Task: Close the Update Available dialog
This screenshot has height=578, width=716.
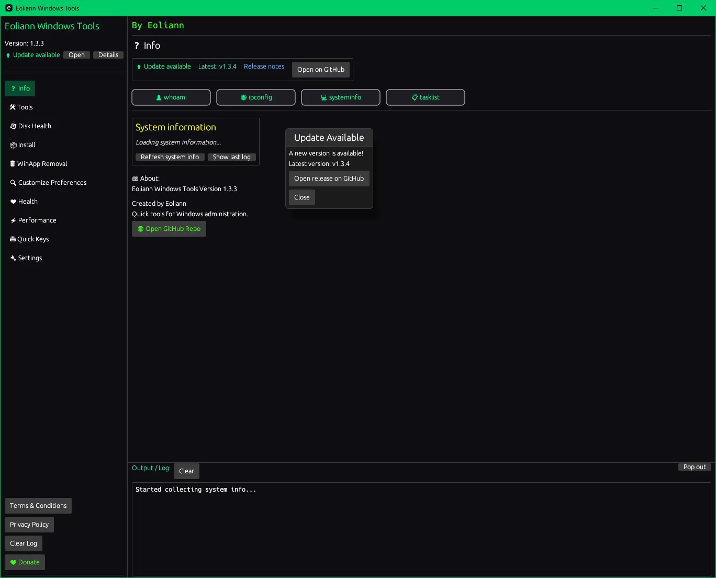Action: tap(301, 197)
